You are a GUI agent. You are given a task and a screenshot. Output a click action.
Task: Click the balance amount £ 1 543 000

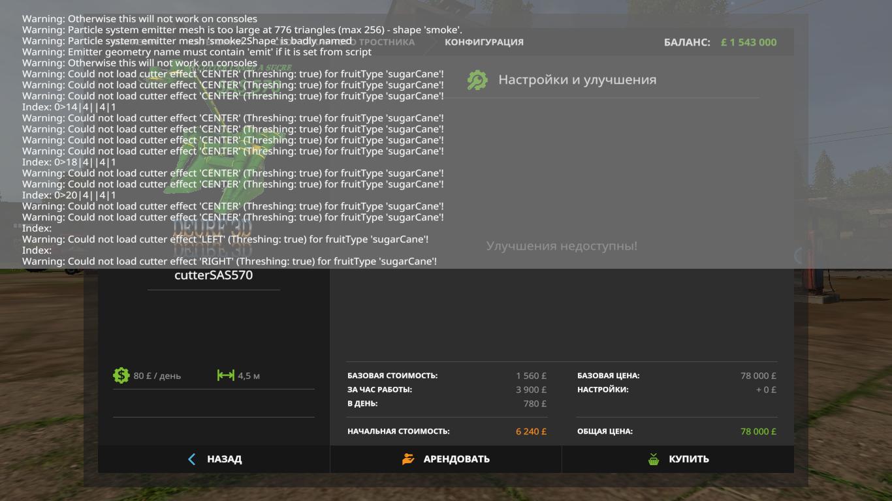coord(748,42)
